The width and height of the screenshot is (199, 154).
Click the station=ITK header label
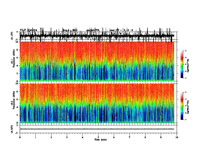pyautogui.click(x=93, y=30)
